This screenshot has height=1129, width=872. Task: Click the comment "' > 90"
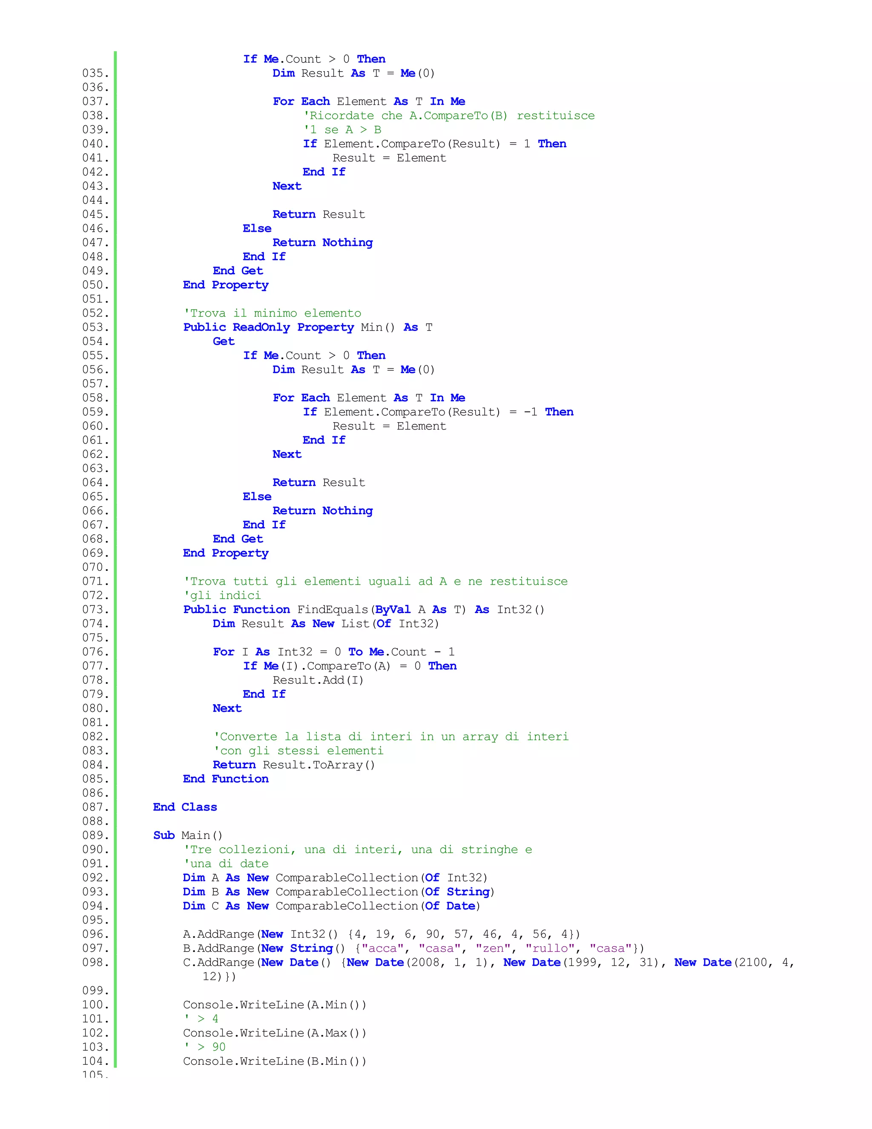click(204, 1047)
